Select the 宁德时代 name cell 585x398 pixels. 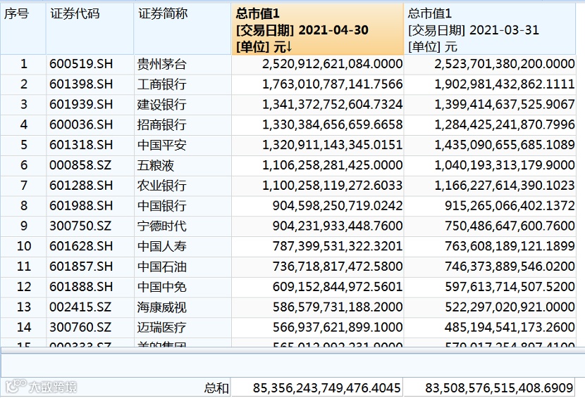coord(161,226)
